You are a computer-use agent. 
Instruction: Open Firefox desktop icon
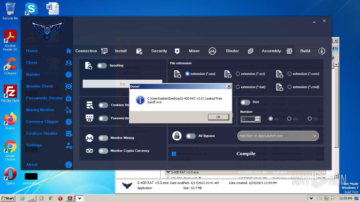pyautogui.click(x=10, y=121)
